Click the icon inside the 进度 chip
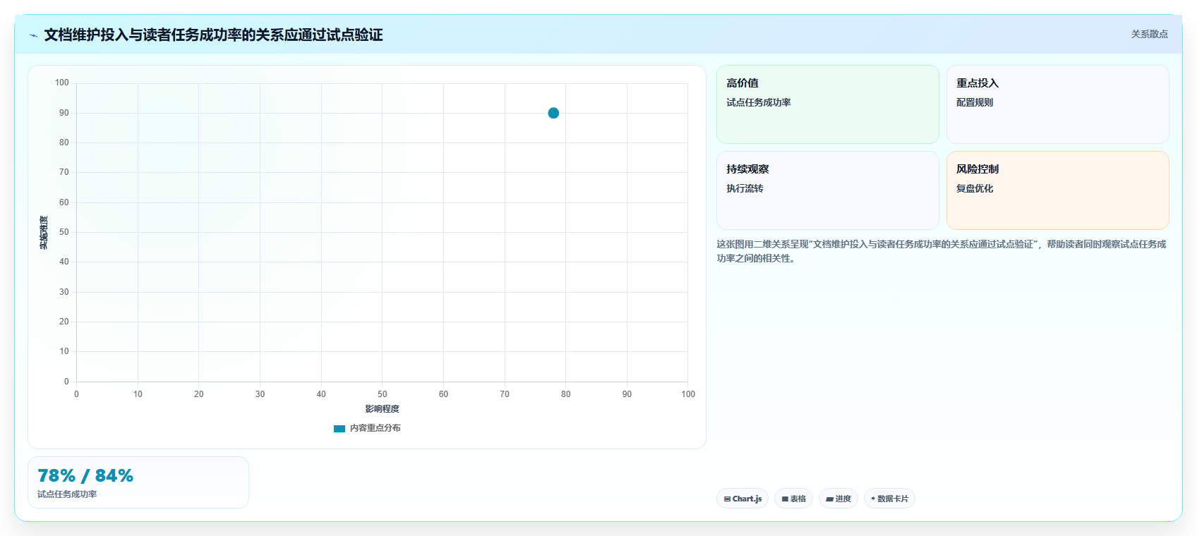Screen dimensions: 1197x536 829,499
